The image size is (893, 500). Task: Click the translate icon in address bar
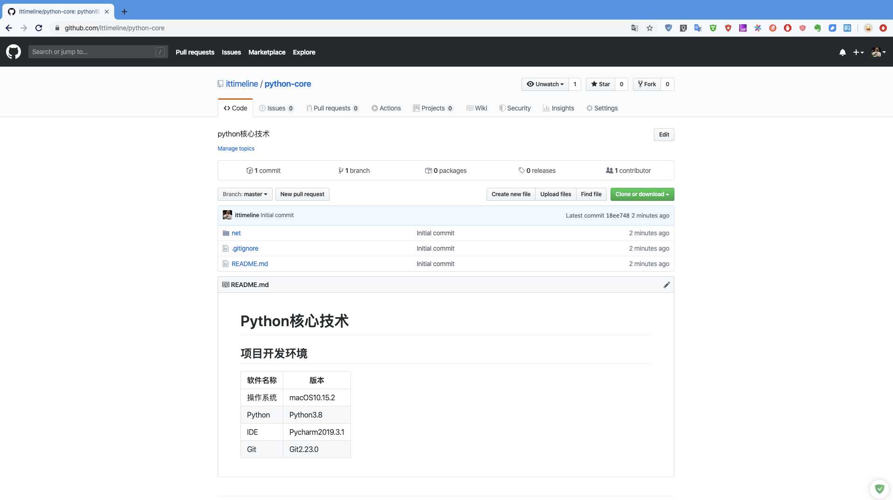635,28
